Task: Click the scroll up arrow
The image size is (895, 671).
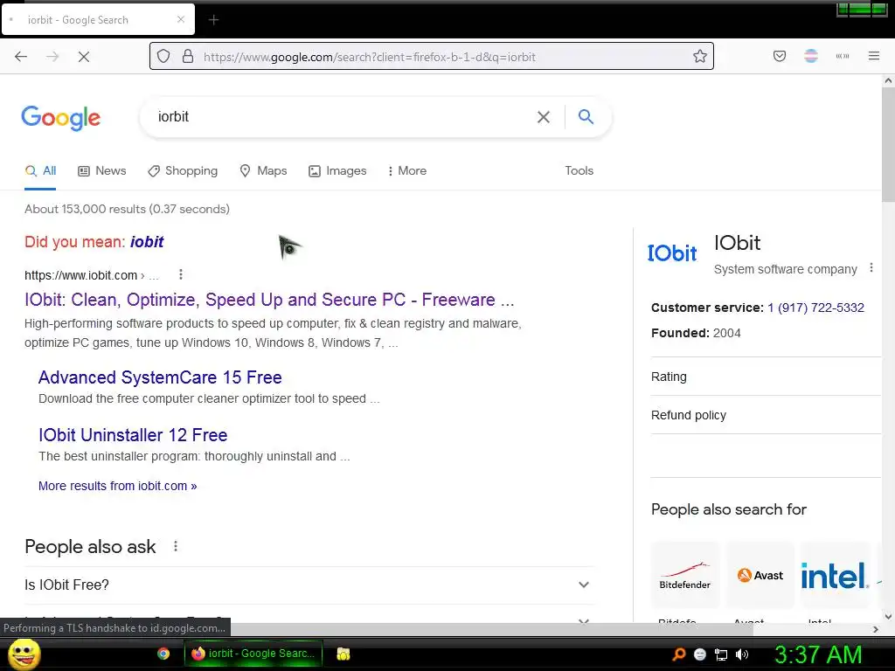Action: [888, 81]
